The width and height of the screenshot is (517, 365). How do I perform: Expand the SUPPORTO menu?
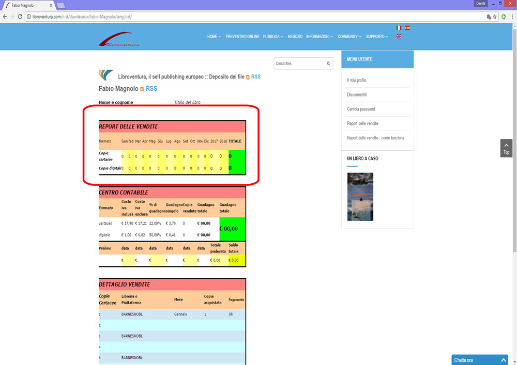point(376,37)
